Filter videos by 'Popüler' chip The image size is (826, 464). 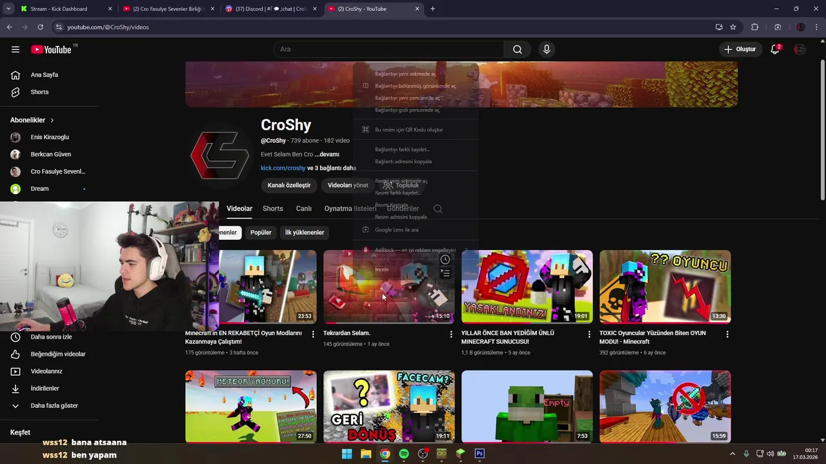tap(261, 233)
